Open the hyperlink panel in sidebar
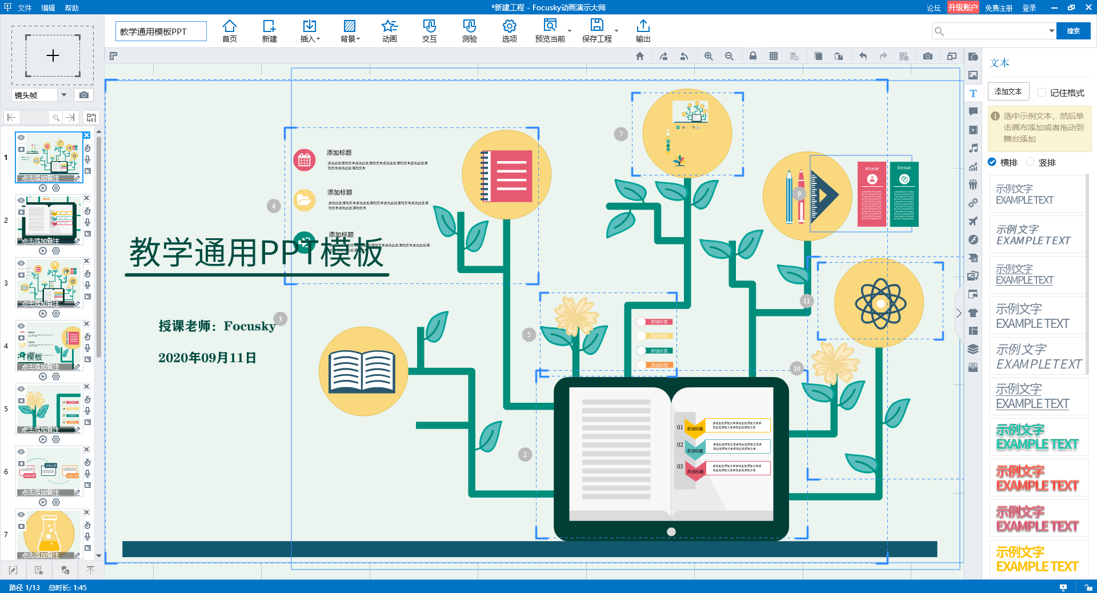The width and height of the screenshot is (1097, 593). pyautogui.click(x=973, y=203)
